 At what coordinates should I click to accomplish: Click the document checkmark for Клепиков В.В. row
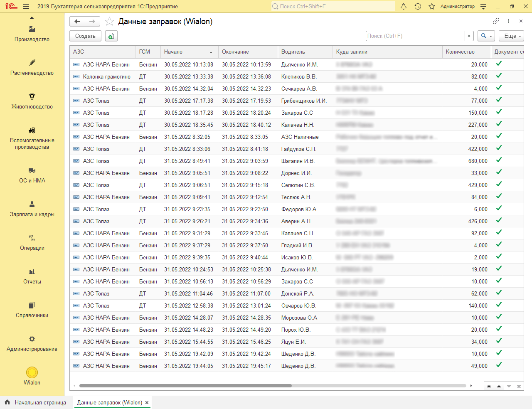tap(499, 76)
